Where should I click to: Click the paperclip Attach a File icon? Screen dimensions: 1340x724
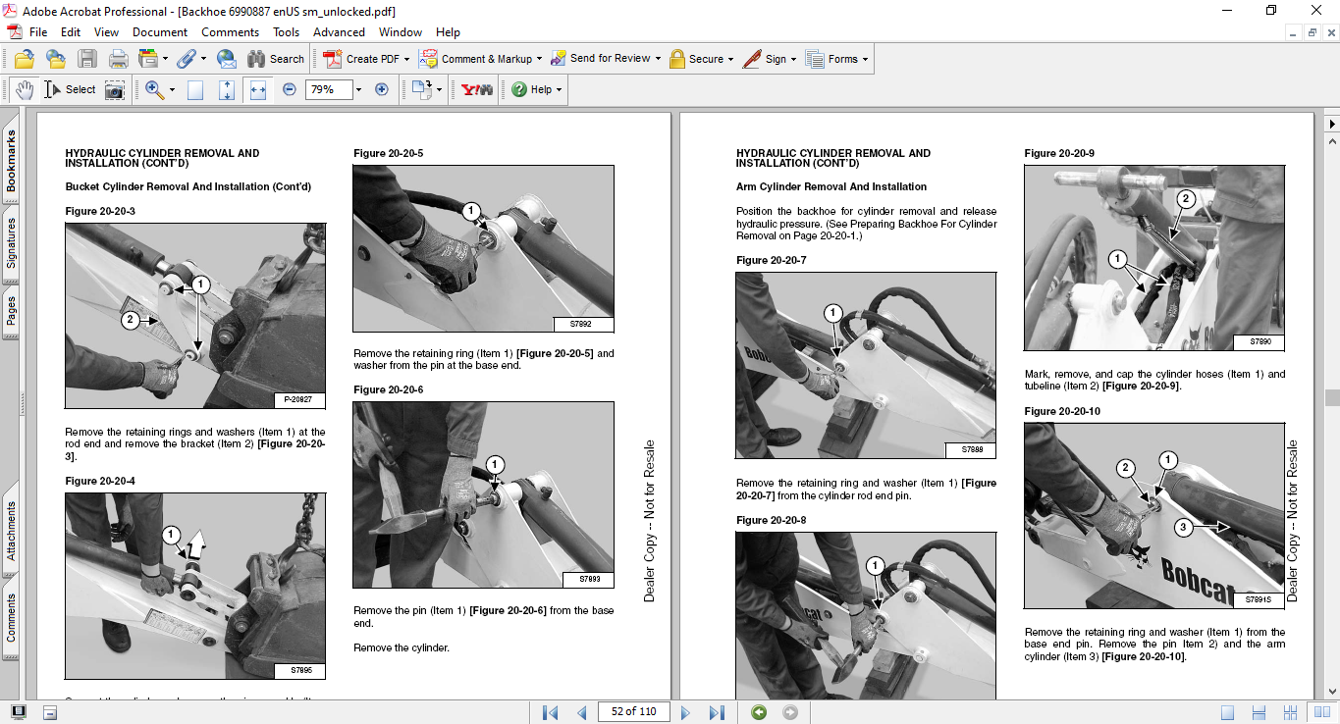pyautogui.click(x=186, y=59)
